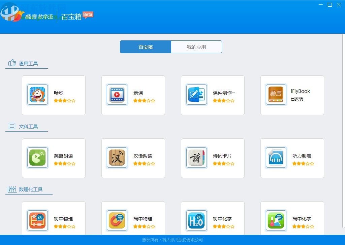Switch to the 我的应用 tab

[x=196, y=47]
